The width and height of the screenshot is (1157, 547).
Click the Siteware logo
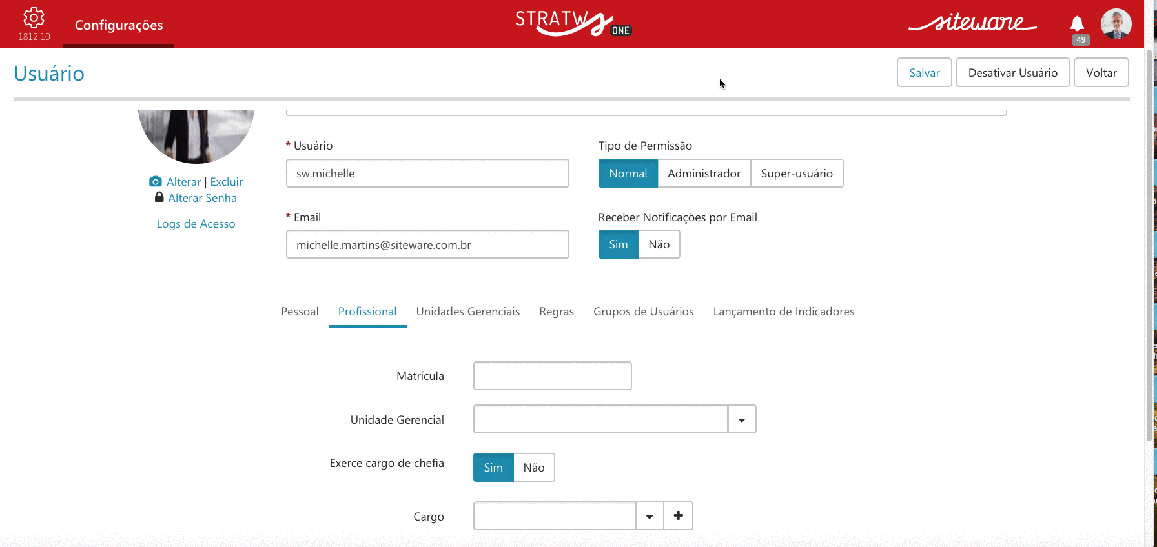point(972,23)
